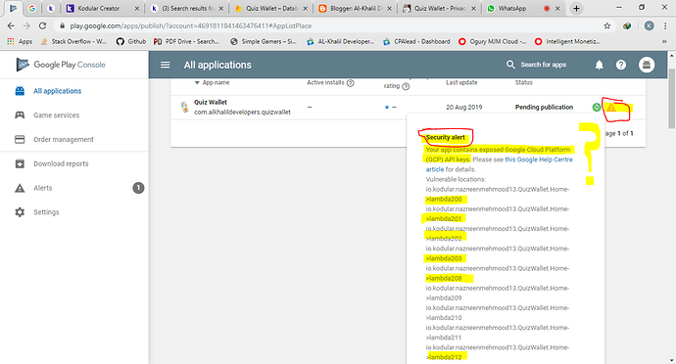Click the Pending publication status text
Image resolution: width=676 pixels, height=364 pixels.
click(x=544, y=108)
